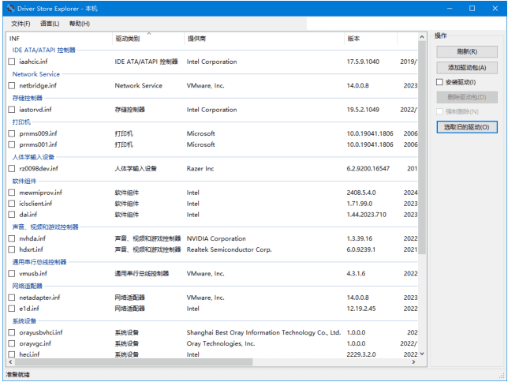Collapse the 声音、视频和游戏控制器 group

click(45, 227)
